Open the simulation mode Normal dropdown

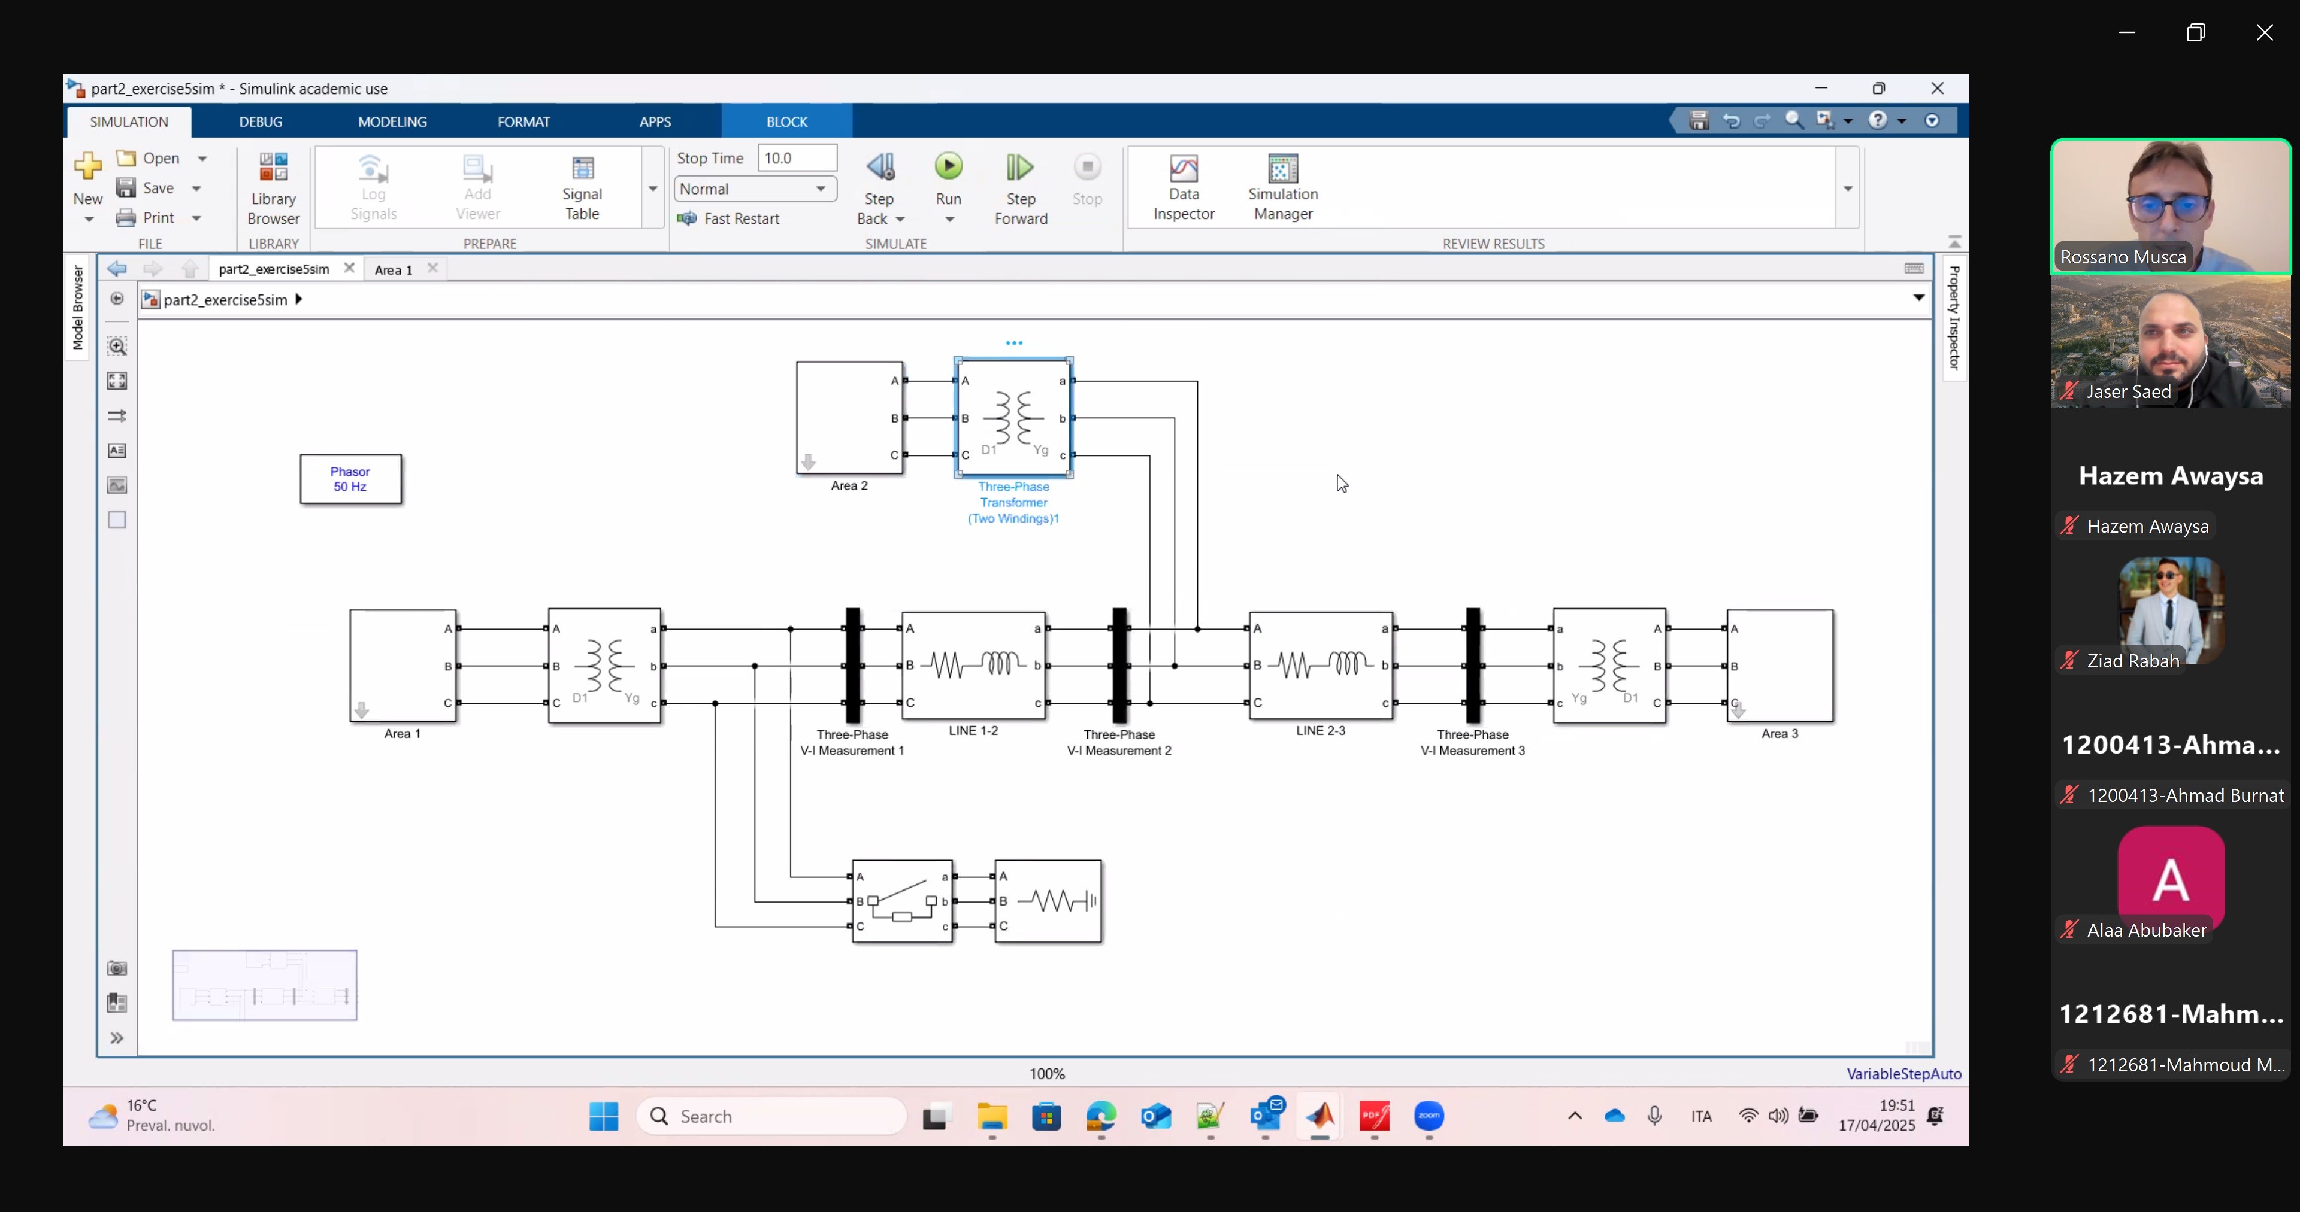click(755, 189)
